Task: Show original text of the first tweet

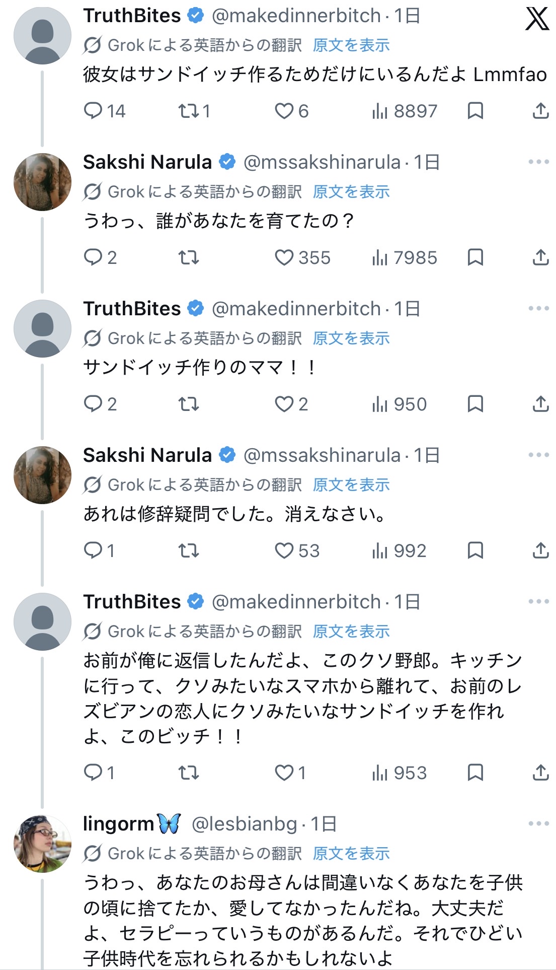Action: coord(351,45)
